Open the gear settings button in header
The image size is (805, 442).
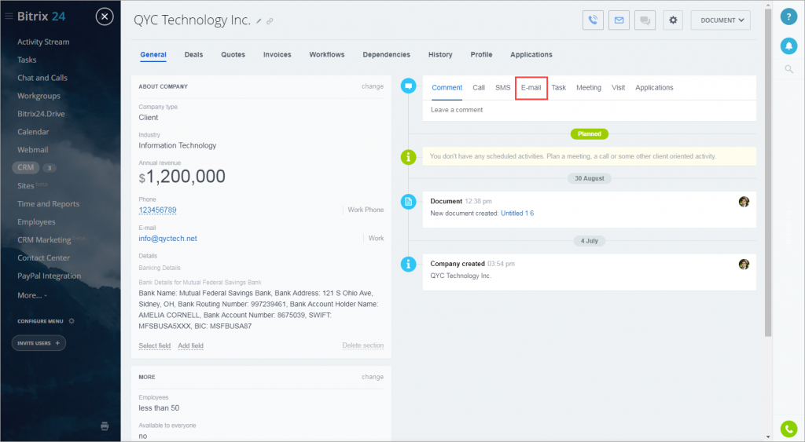click(673, 20)
